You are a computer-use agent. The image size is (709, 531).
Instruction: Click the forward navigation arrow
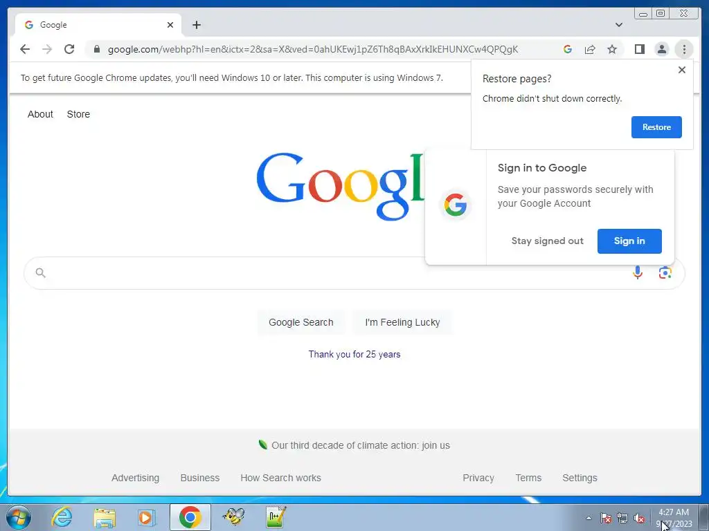tap(47, 49)
